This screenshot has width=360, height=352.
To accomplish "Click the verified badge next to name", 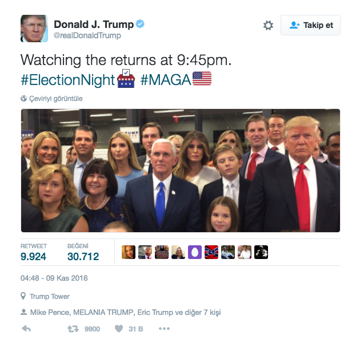I will click(x=140, y=24).
